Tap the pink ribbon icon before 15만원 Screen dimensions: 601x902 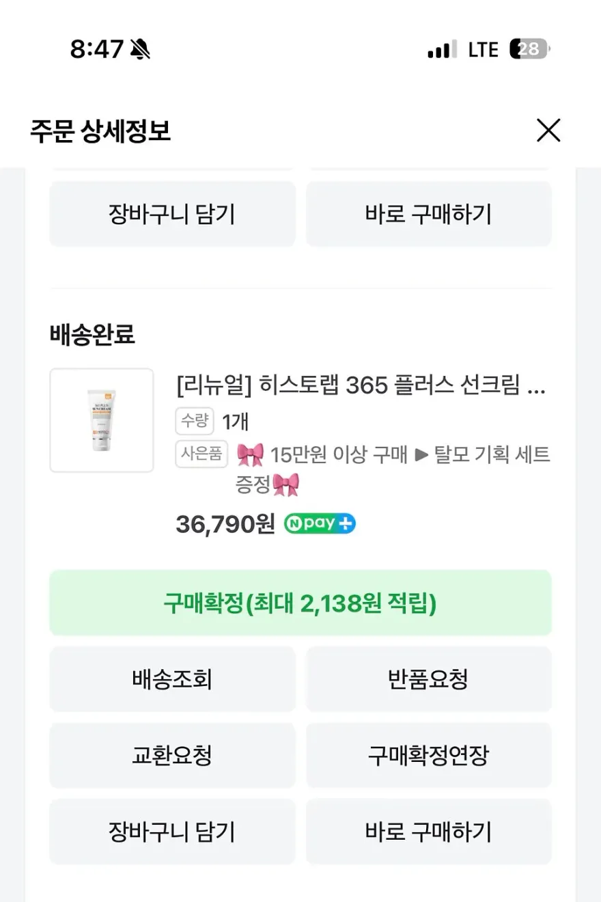click(x=250, y=454)
